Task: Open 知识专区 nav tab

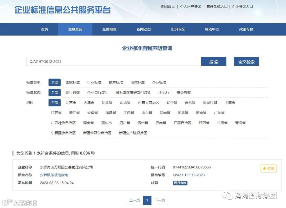Action: pyautogui.click(x=178, y=29)
